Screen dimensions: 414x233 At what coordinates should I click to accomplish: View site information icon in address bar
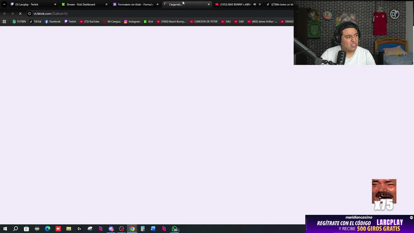29,14
